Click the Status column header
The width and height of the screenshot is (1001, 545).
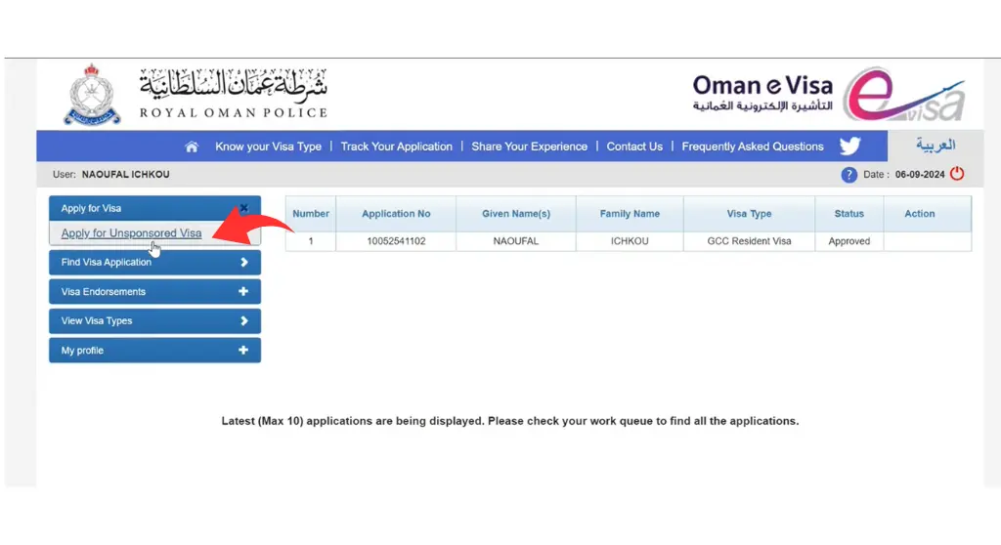[849, 214]
